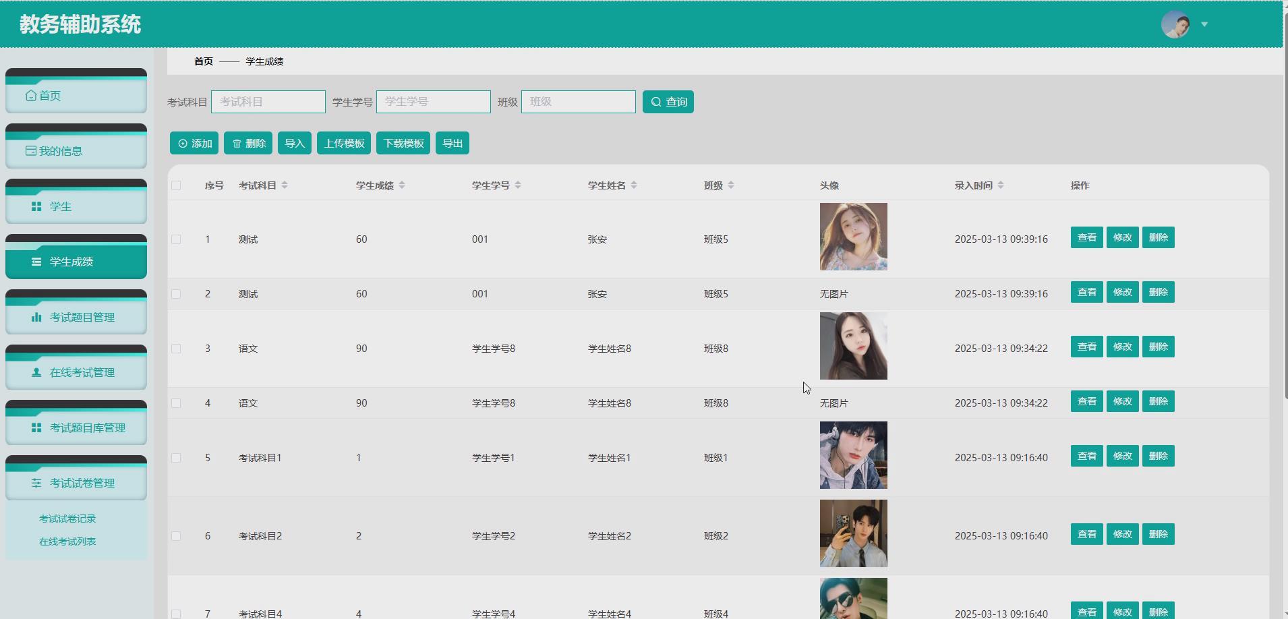The height and width of the screenshot is (619, 1288).
Task: Check the checkbox for row 6
Action: coord(176,536)
